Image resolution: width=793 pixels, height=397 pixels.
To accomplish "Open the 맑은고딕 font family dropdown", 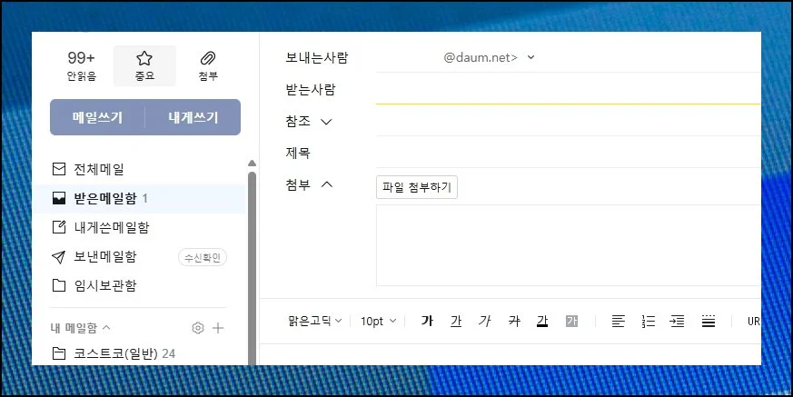I will point(312,321).
